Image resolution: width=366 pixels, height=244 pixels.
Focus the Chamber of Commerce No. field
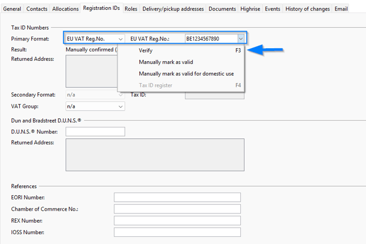coord(177,208)
